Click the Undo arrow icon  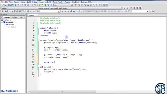pos(15,5)
